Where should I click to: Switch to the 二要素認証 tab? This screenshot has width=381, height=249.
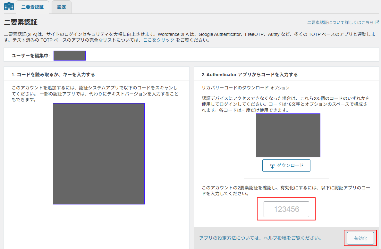point(32,7)
